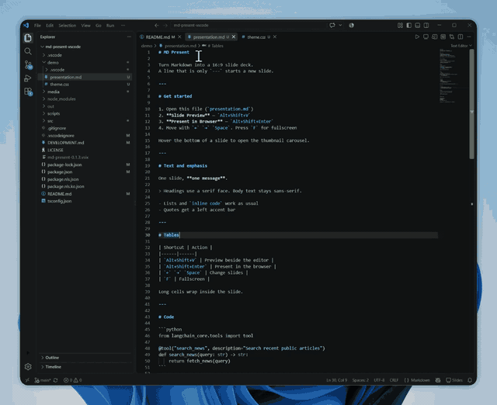
Task: Click Spaces: 2 indentation setting
Action: coord(360,380)
